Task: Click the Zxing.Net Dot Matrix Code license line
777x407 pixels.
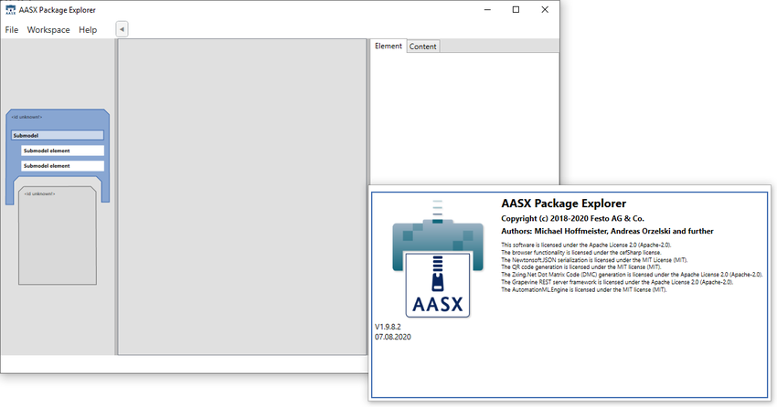Action: click(x=632, y=275)
